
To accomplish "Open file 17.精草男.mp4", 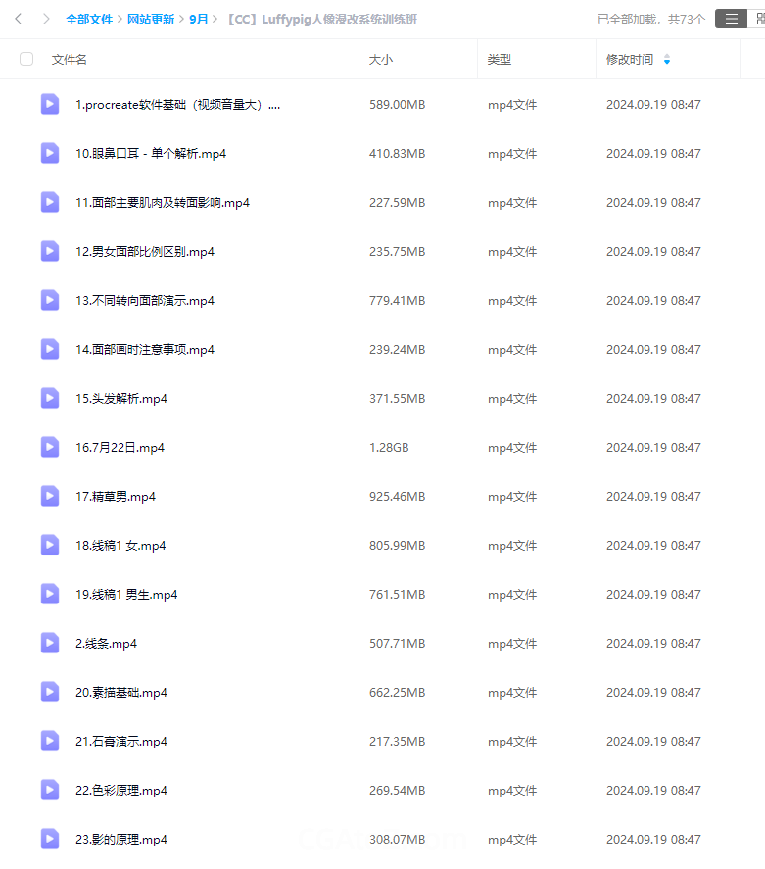I will tap(116, 497).
